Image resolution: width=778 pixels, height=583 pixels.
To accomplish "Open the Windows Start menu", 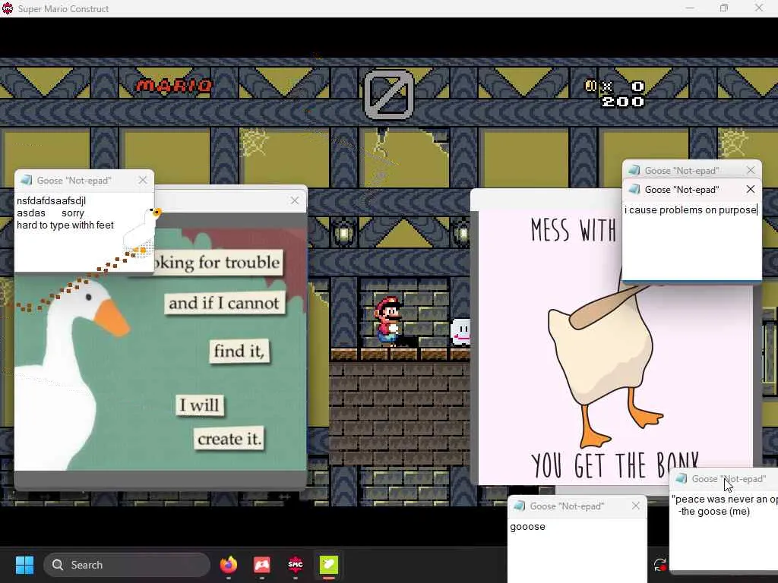I will (x=24, y=565).
